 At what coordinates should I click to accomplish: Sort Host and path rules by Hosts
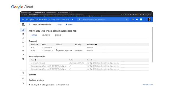pyautogui.click(x=34, y=60)
